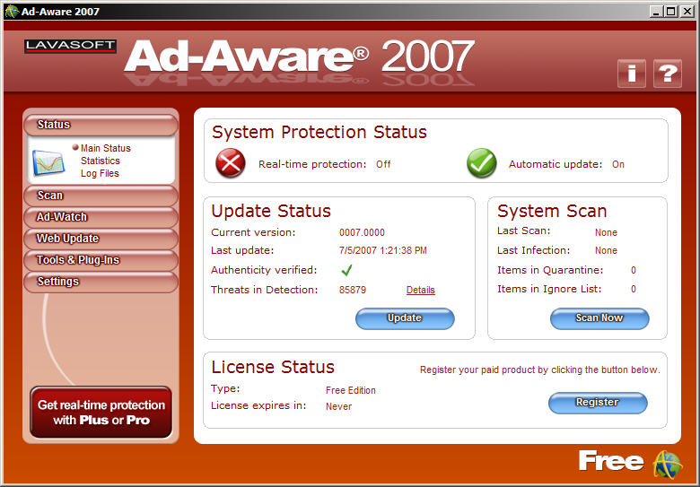Click the status chart icon in sidebar
Screen dimensions: 700x487
[x=48, y=162]
